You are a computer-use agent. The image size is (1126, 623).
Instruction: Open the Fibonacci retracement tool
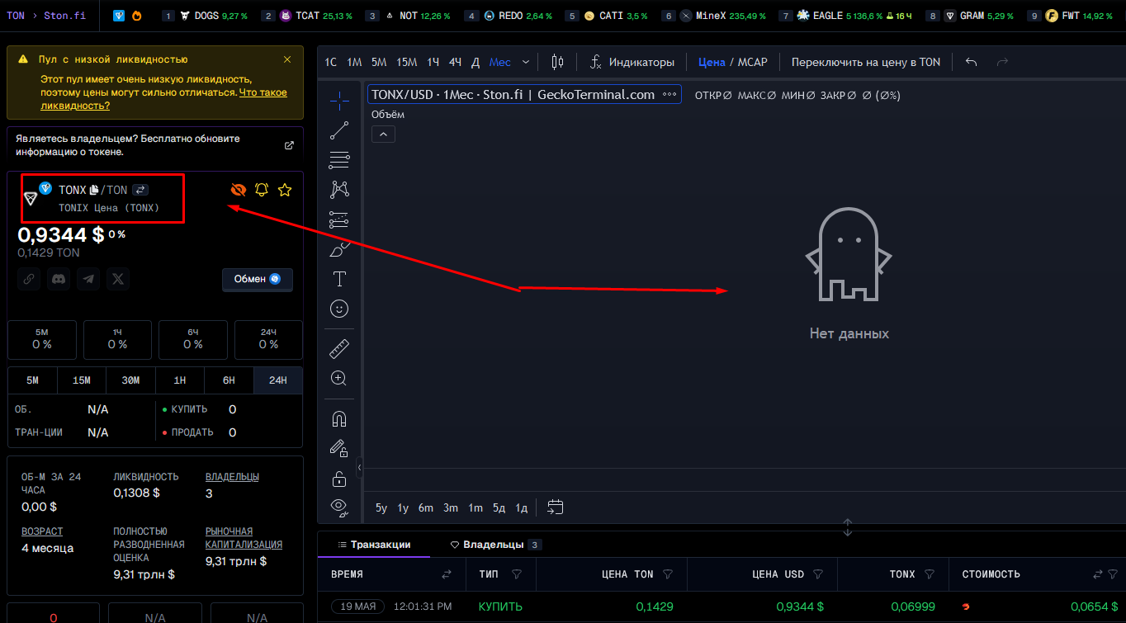(x=339, y=160)
